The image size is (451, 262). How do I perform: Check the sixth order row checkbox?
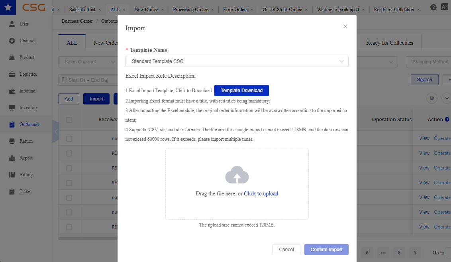[69, 212]
